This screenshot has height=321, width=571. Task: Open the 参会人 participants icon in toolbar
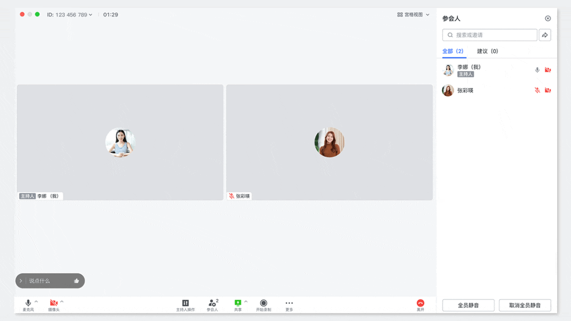pyautogui.click(x=212, y=303)
